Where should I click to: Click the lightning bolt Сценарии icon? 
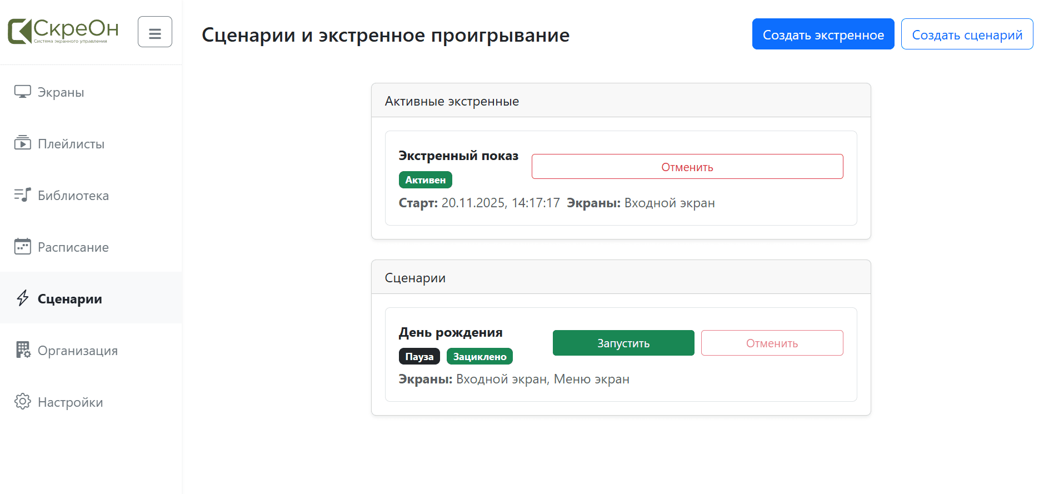click(x=23, y=298)
